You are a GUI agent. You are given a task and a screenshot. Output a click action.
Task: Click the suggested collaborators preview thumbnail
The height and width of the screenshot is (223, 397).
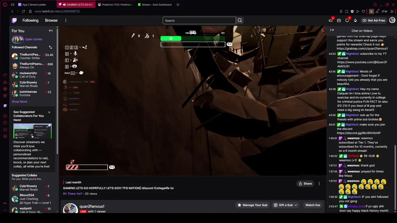pyautogui.click(x=32, y=131)
